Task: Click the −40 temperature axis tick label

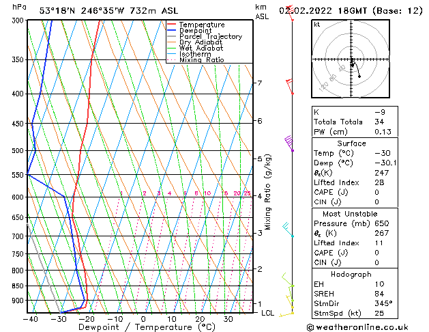Action: (30, 319)
